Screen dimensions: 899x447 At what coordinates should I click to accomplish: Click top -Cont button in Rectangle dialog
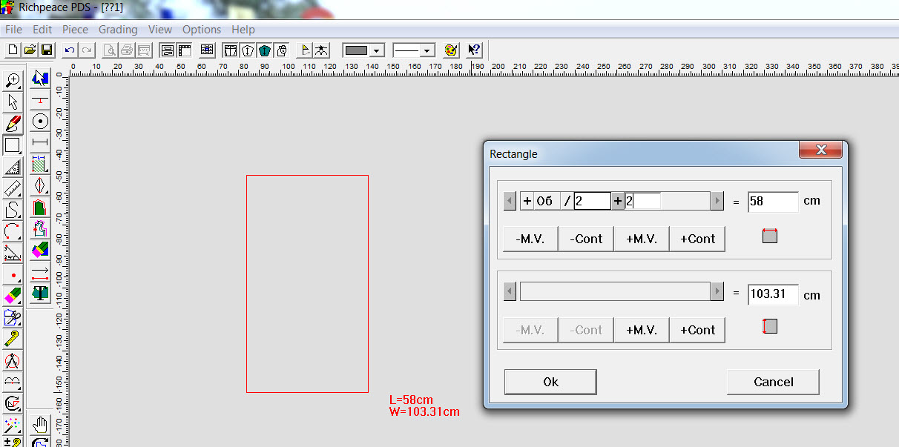click(x=586, y=239)
